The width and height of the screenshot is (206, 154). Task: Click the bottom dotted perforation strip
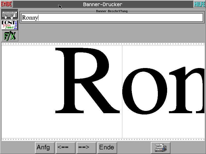click(x=103, y=140)
